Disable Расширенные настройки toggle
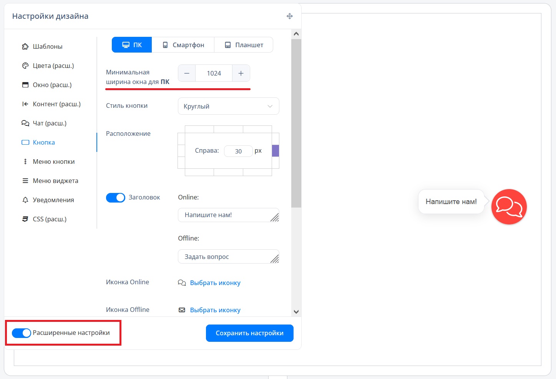Screen dimensions: 556x379 (22, 333)
